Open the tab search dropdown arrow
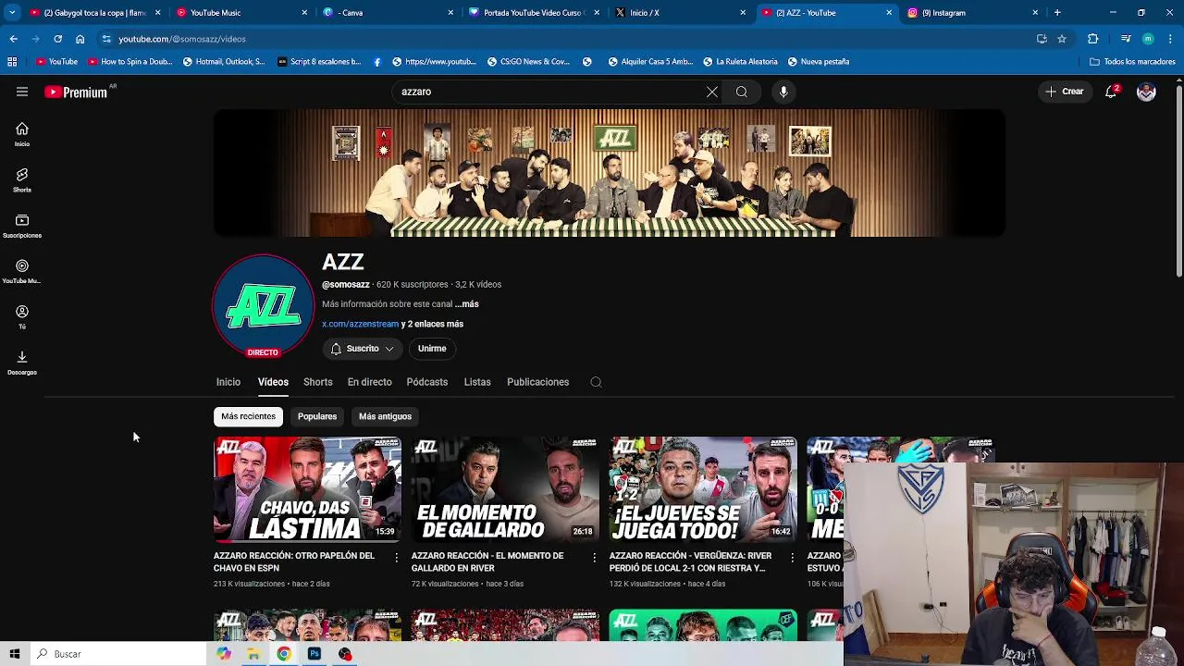1184x666 pixels. pos(12,13)
